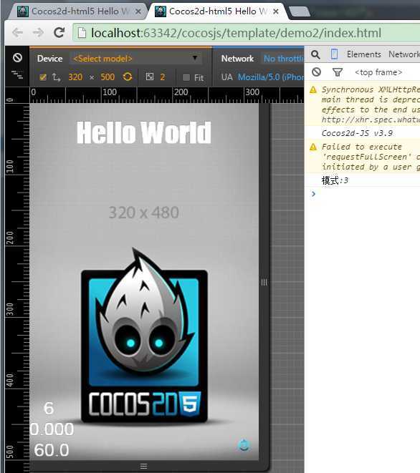Viewport: 420px width, 473px height.
Task: Click the Device label in emulation bar
Action: [50, 59]
